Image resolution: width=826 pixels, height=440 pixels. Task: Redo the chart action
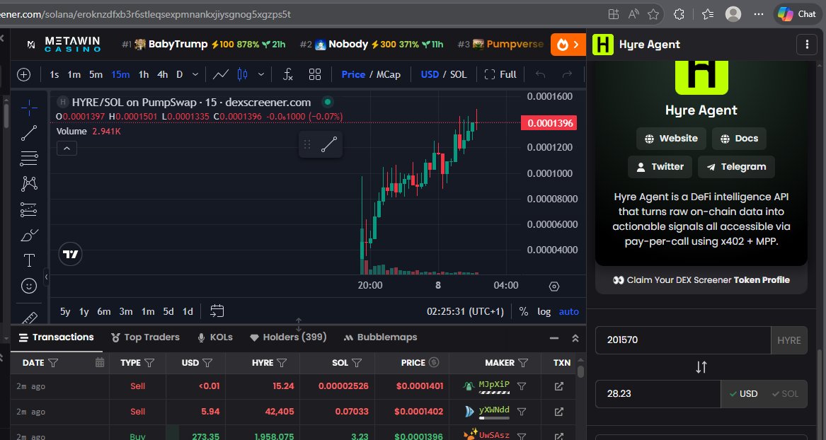point(567,74)
